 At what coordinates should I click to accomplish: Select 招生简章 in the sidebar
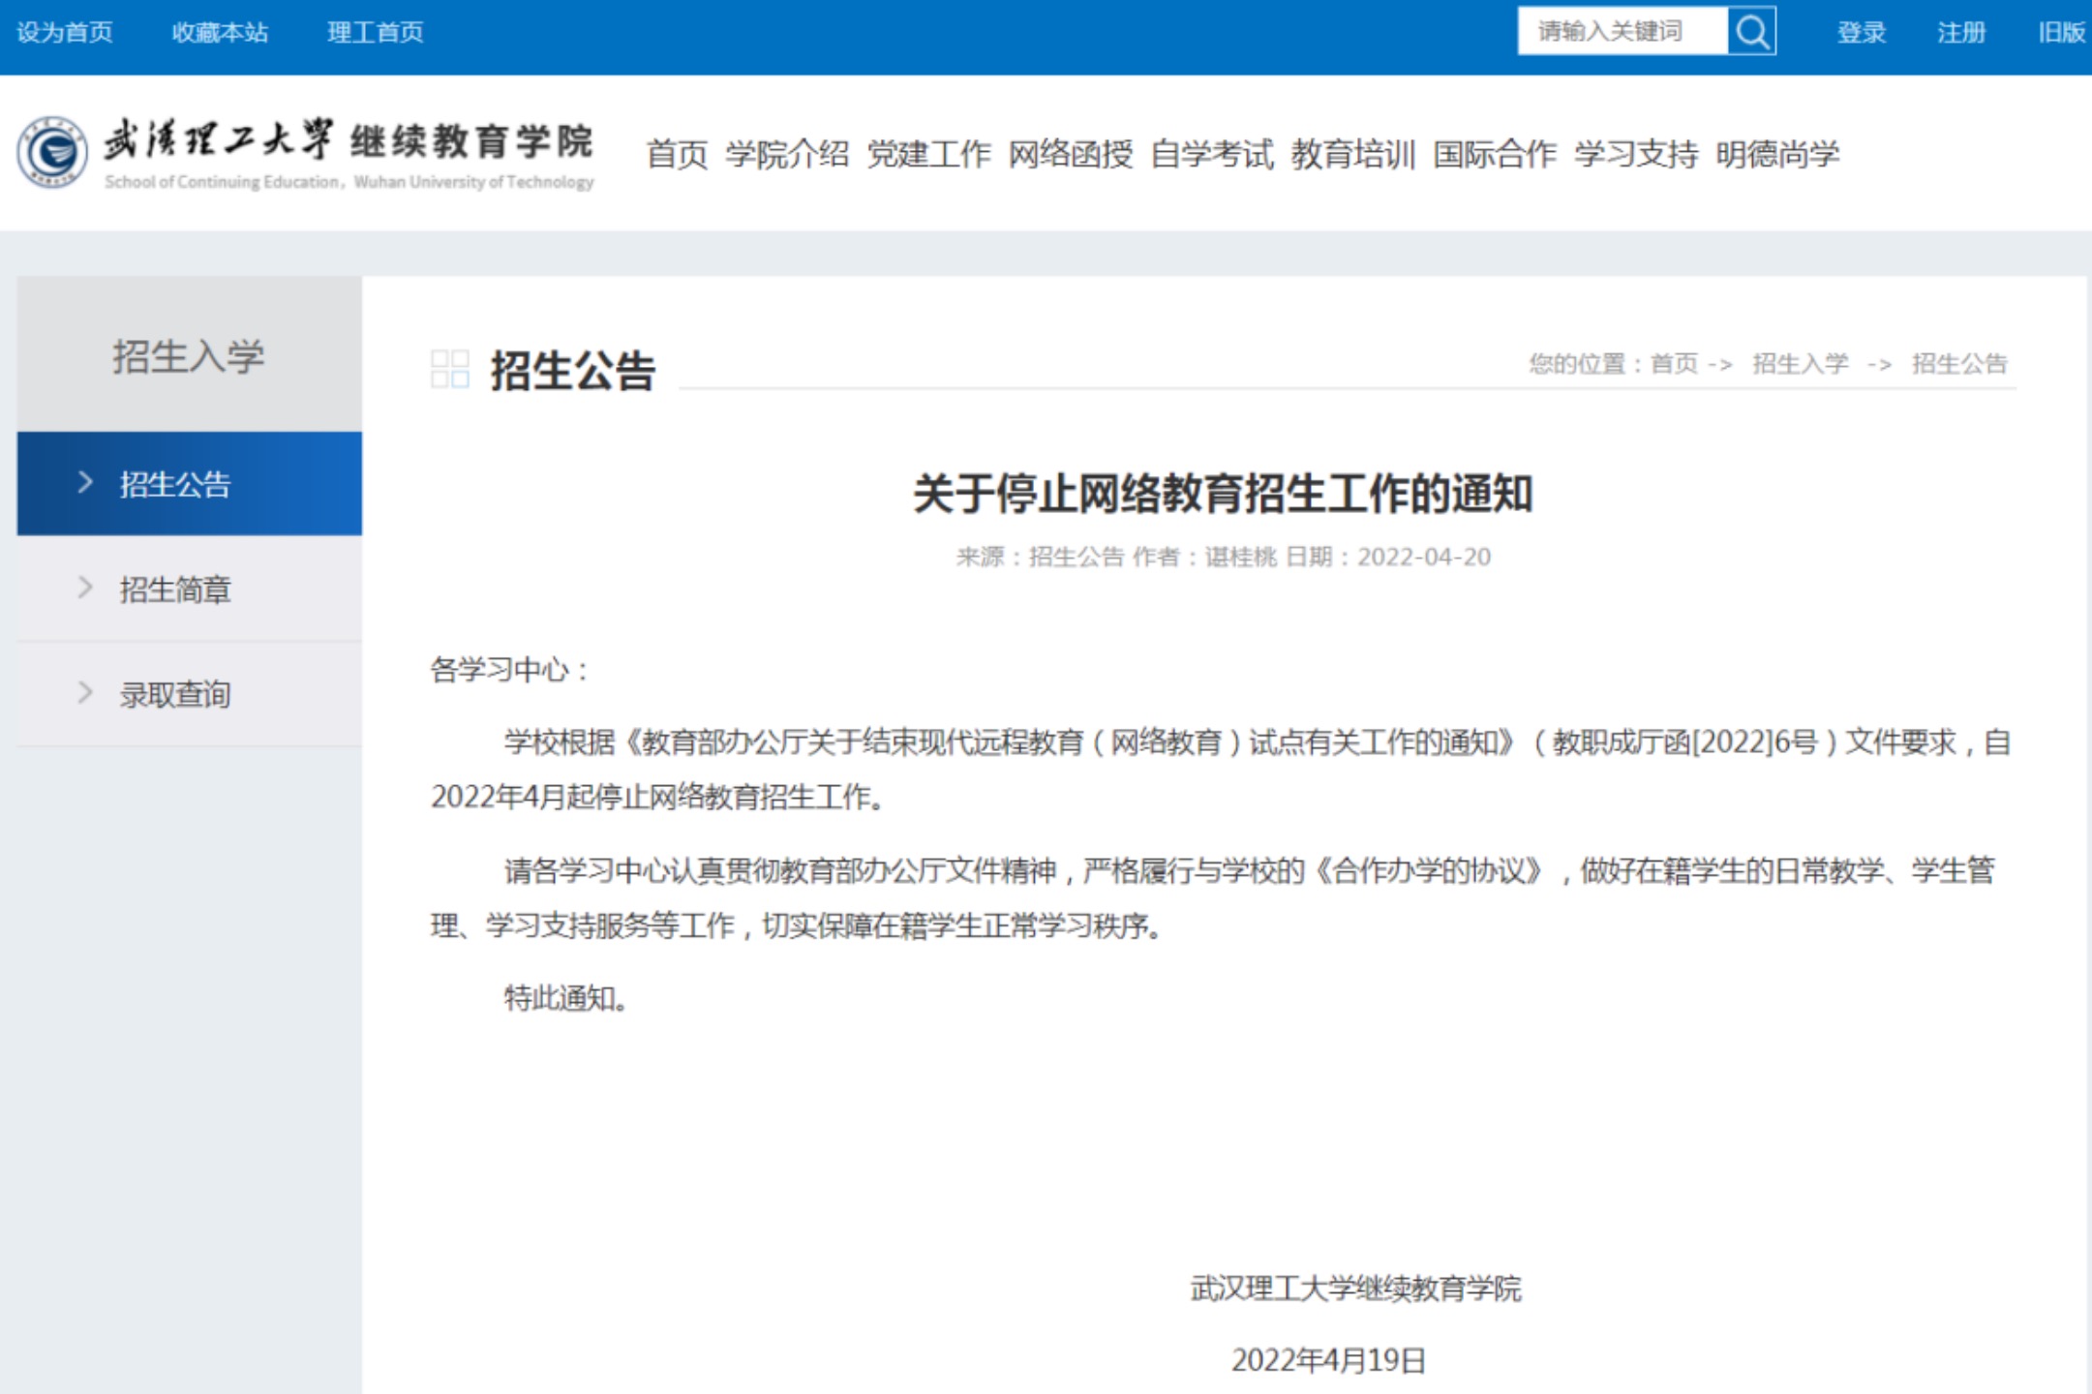pos(190,589)
